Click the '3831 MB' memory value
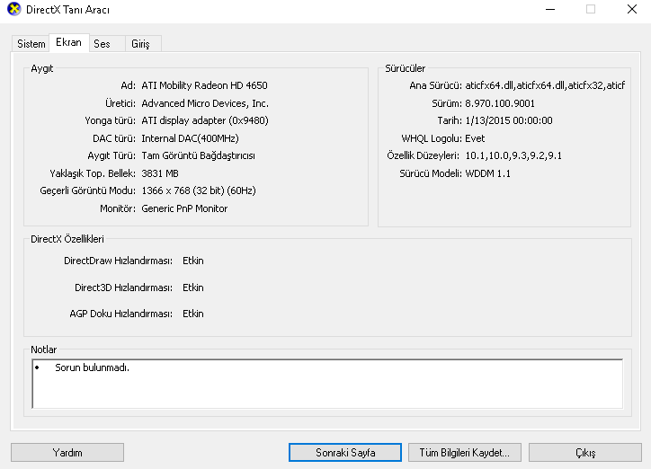The image size is (651, 469). pos(160,173)
